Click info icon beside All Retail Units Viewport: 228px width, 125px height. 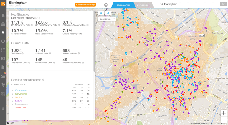(50, 54)
